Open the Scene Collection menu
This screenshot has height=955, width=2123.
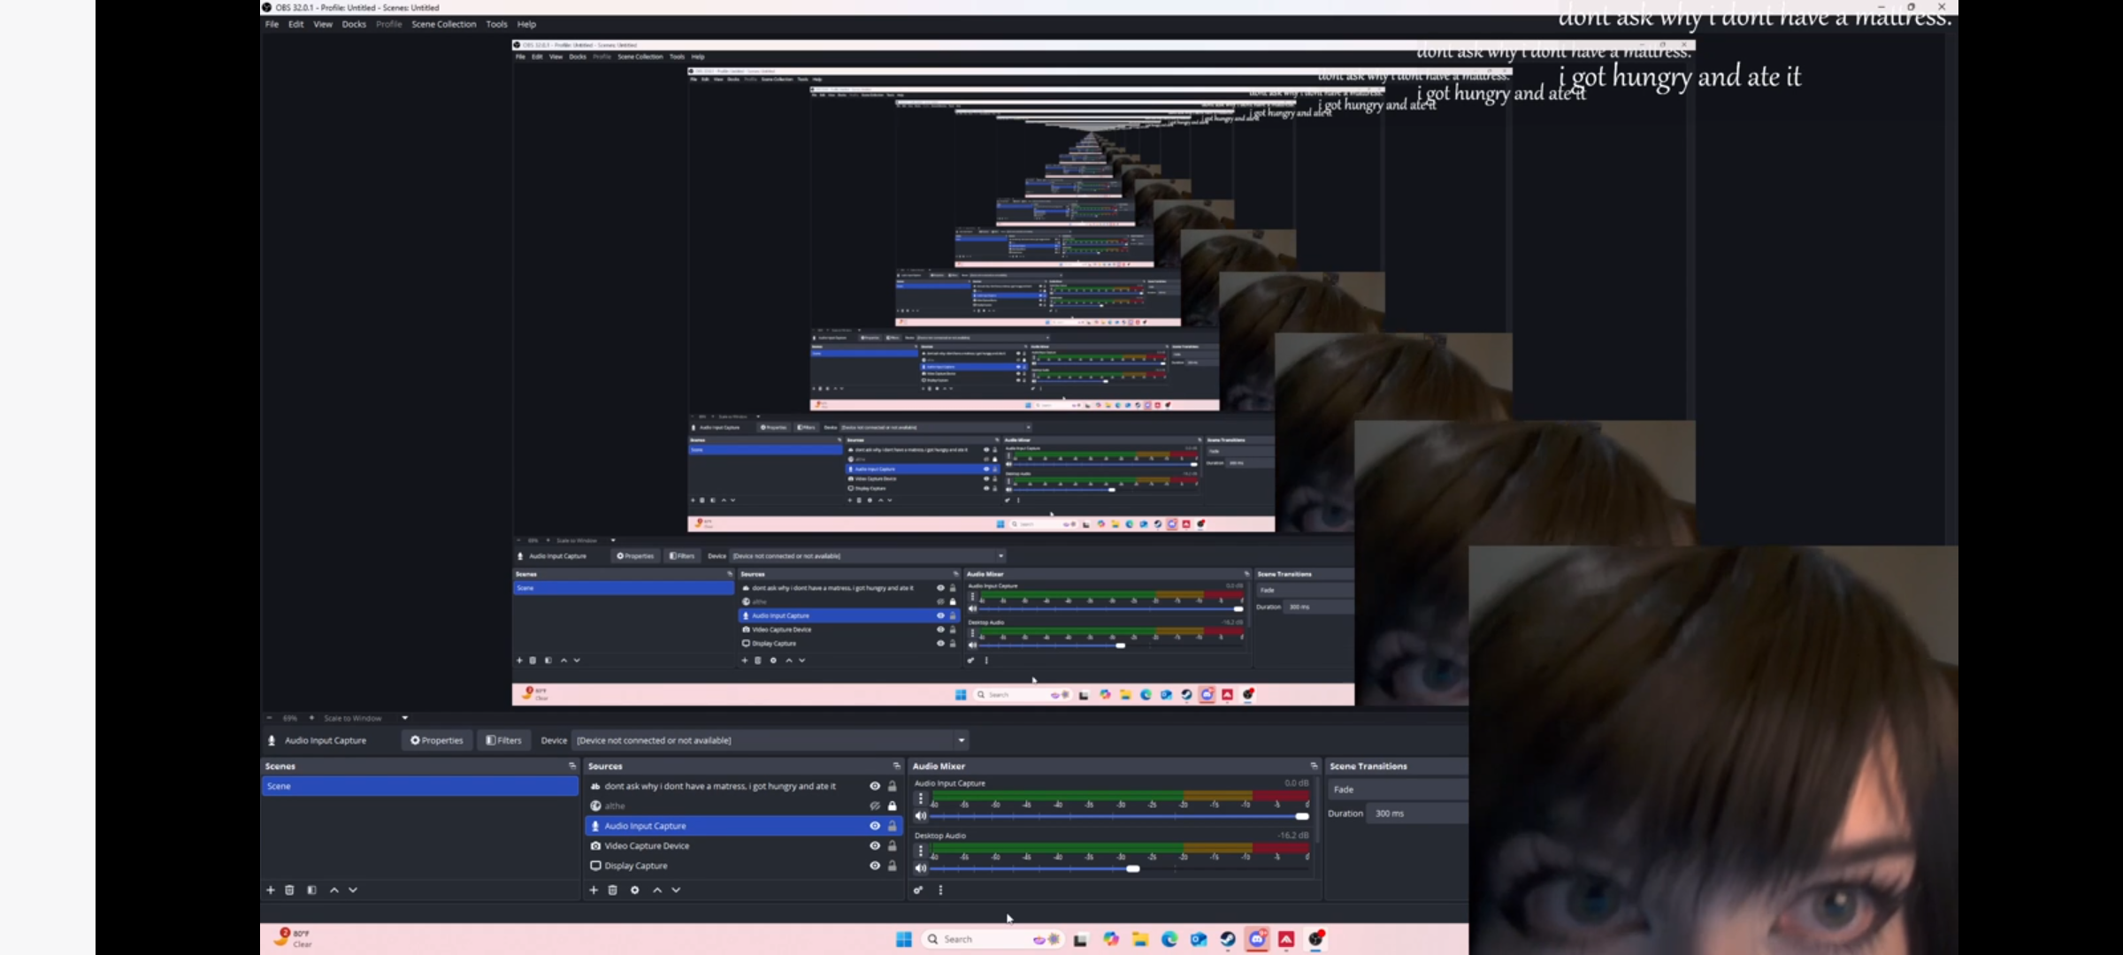click(x=443, y=25)
